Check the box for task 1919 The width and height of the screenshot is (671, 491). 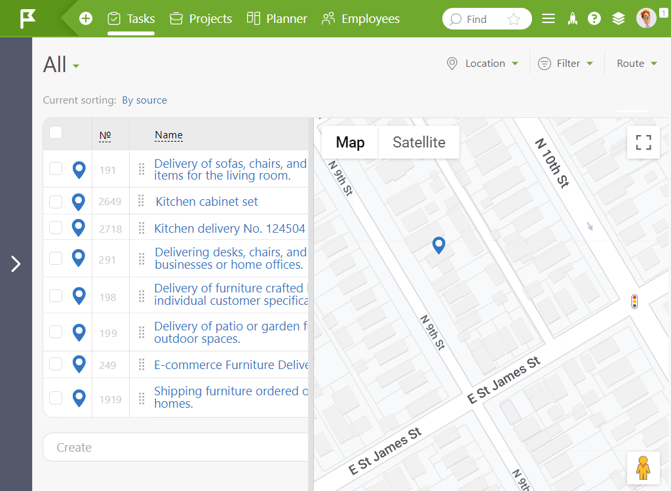[56, 398]
